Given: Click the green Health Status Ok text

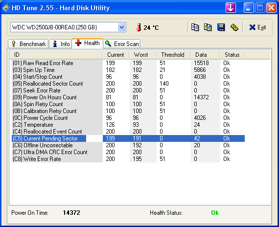Looking at the screenshot, I should pyautogui.click(x=215, y=213).
